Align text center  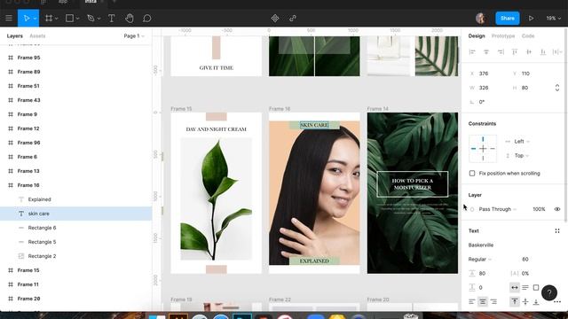point(483,301)
